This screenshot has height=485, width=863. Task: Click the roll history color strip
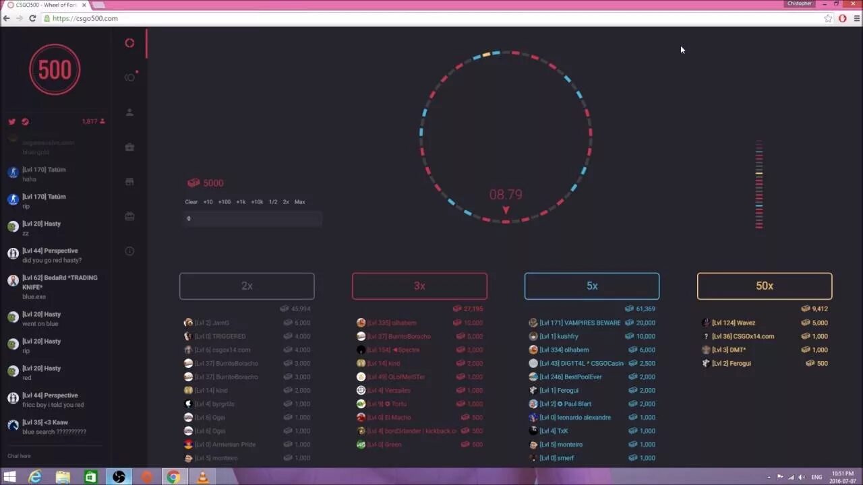(759, 185)
